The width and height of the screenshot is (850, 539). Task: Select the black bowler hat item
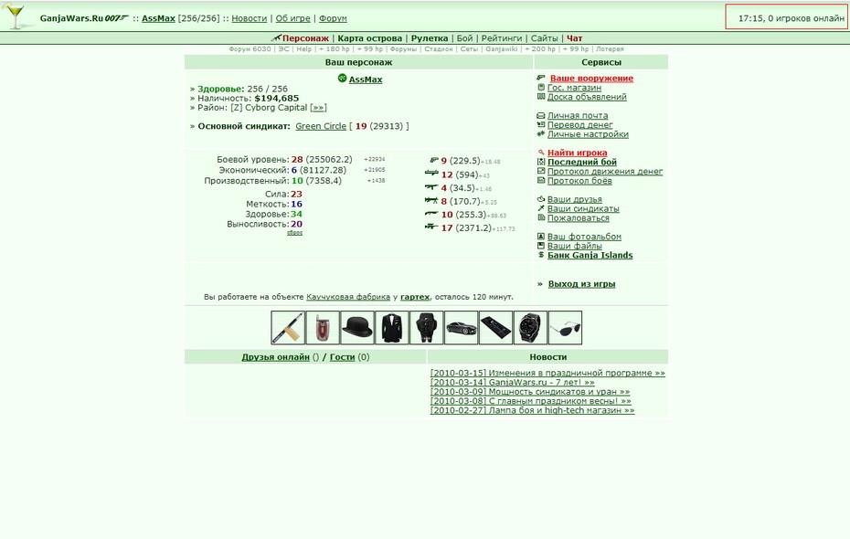357,327
